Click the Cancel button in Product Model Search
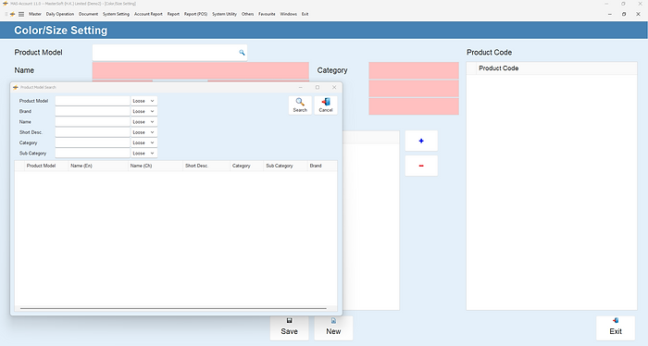The image size is (648, 346). 326,105
